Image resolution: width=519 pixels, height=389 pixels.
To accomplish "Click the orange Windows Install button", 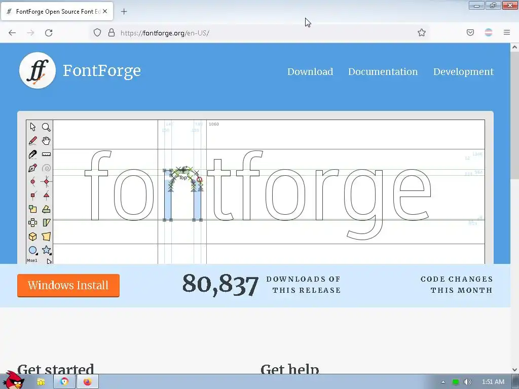I will (68, 286).
